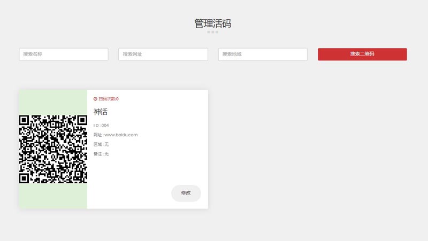Click the QR code image

pos(53,149)
